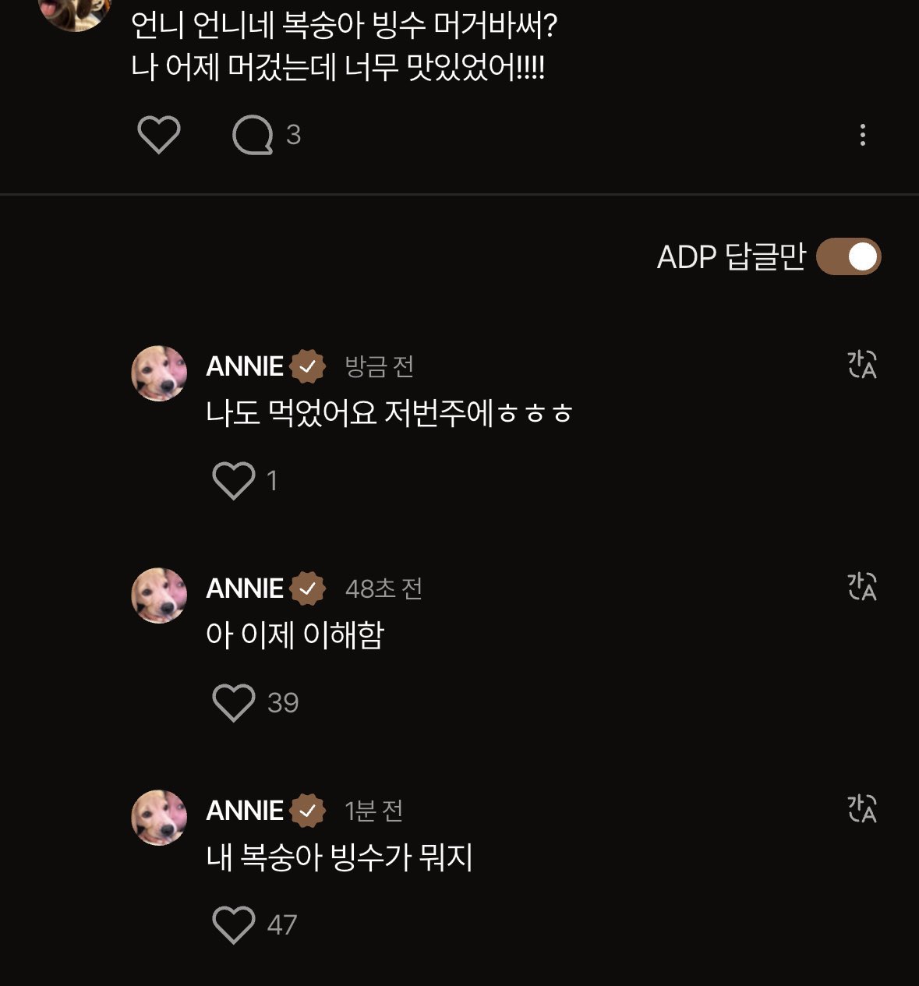Like ANNIE's reply posted 1분 전
919x986 pixels.
pyautogui.click(x=233, y=924)
